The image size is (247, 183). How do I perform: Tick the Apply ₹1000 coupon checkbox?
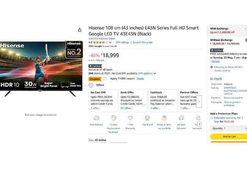pos(105,79)
